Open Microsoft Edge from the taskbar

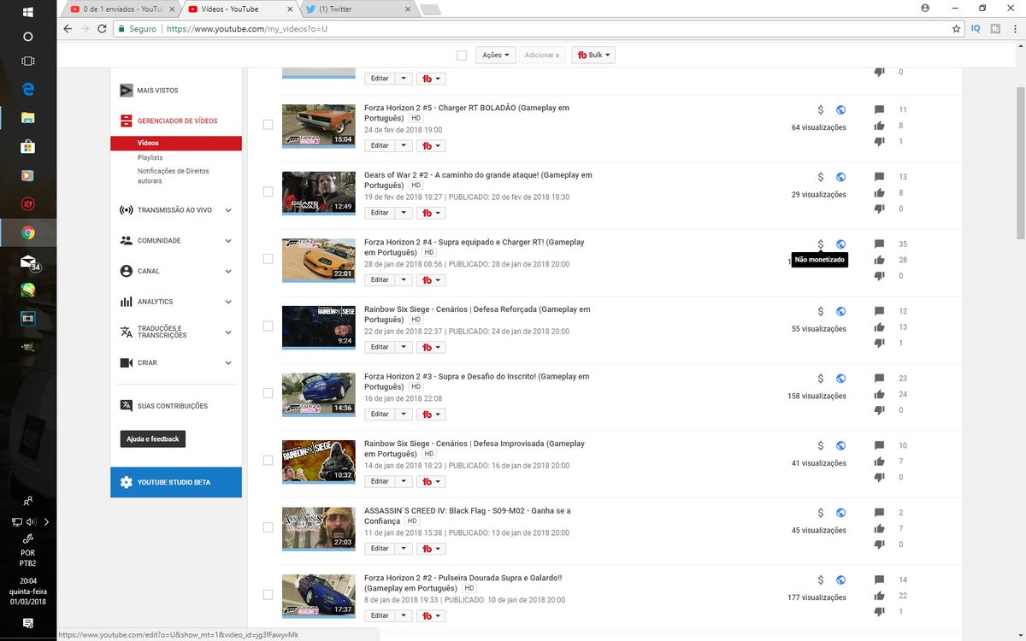(27, 89)
